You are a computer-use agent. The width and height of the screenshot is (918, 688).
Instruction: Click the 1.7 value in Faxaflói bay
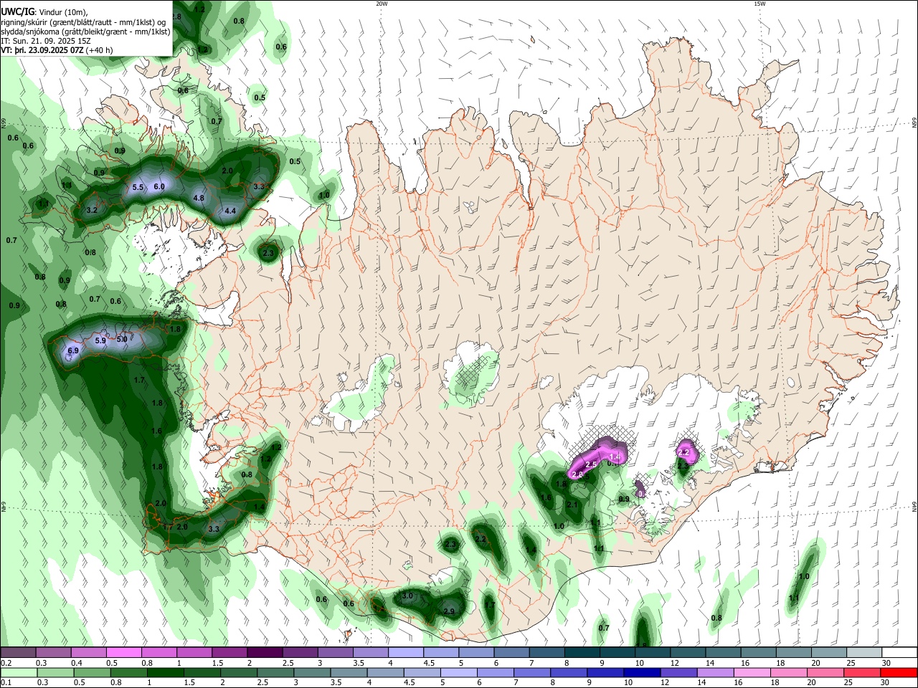(x=140, y=380)
